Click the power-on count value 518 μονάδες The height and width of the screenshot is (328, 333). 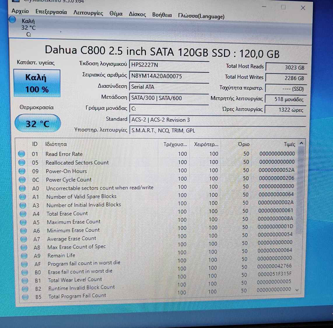tap(286, 99)
